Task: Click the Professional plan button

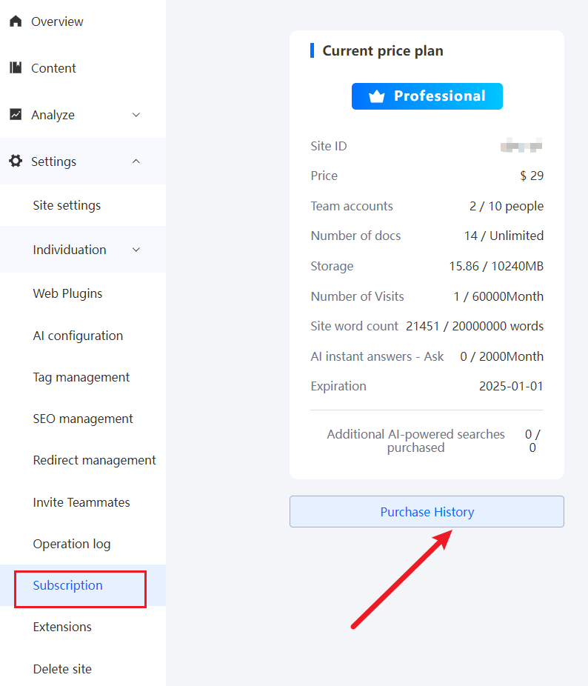Action: click(427, 96)
